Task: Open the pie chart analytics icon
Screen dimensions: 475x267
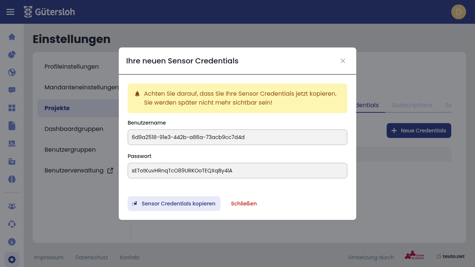Action: tap(12, 55)
